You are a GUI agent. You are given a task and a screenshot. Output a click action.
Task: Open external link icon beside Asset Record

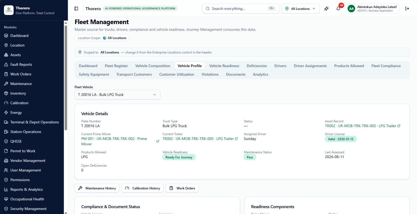pyautogui.click(x=399, y=126)
